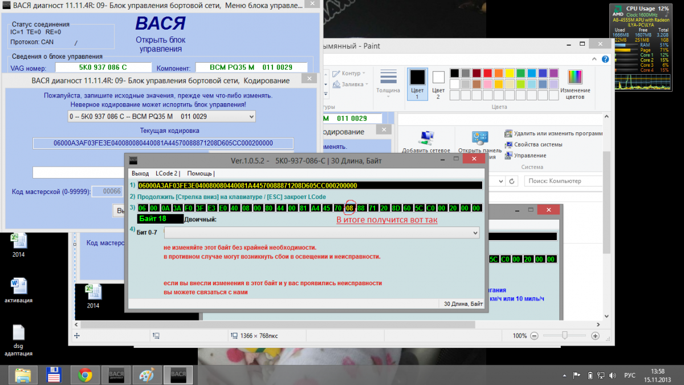Switch input language via РУС indicator
The width and height of the screenshot is (684, 385).
630,375
